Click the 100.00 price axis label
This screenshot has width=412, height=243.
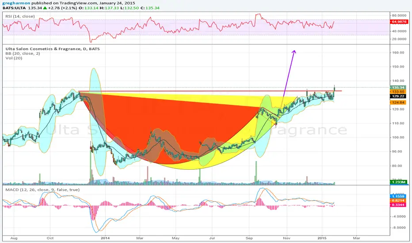tap(398, 137)
